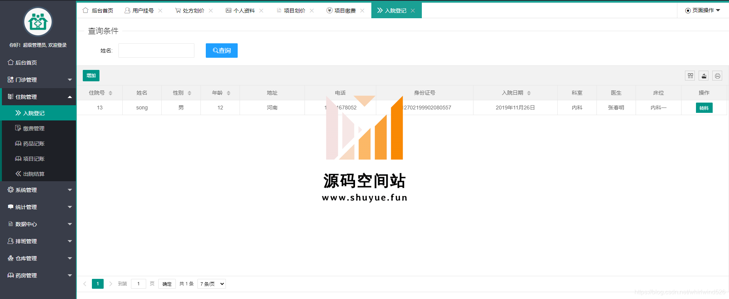This screenshot has width=729, height=299.
Task: Close the 项目划价 tab
Action: click(312, 11)
